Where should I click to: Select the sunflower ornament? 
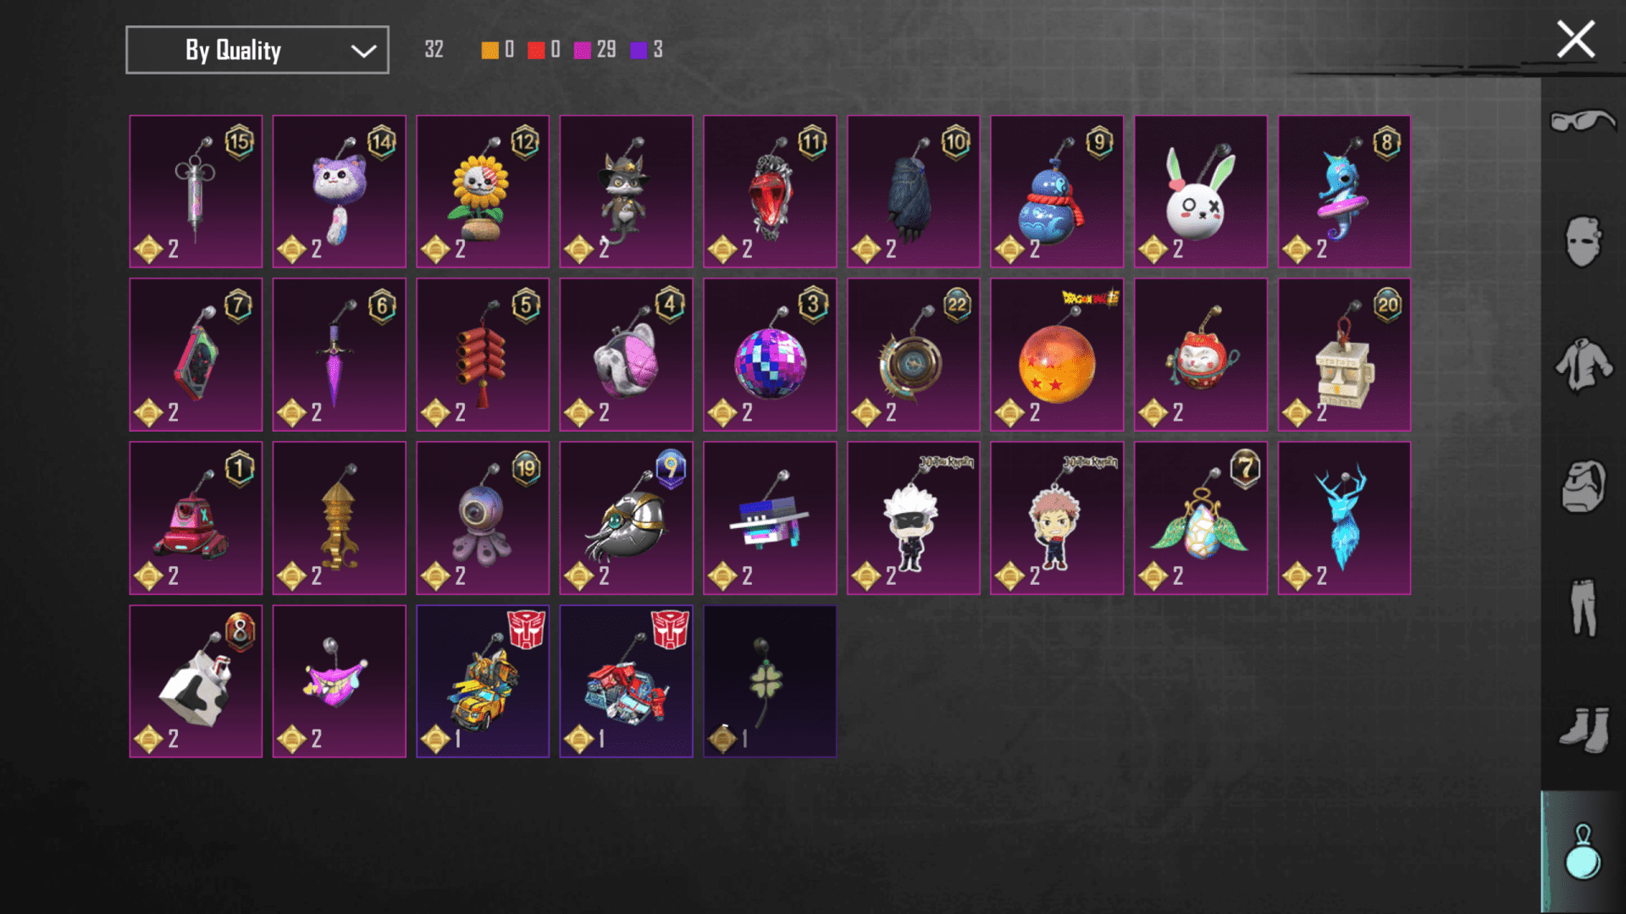pyautogui.click(x=483, y=191)
